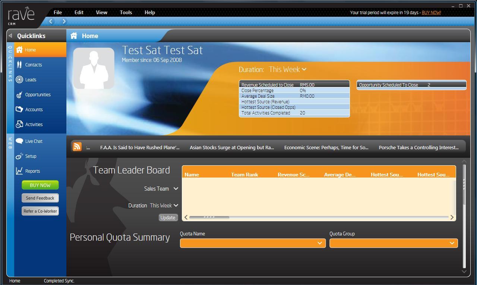Open the Accounts folder icon
Screen dimensions: 477x285
pyautogui.click(x=19, y=110)
